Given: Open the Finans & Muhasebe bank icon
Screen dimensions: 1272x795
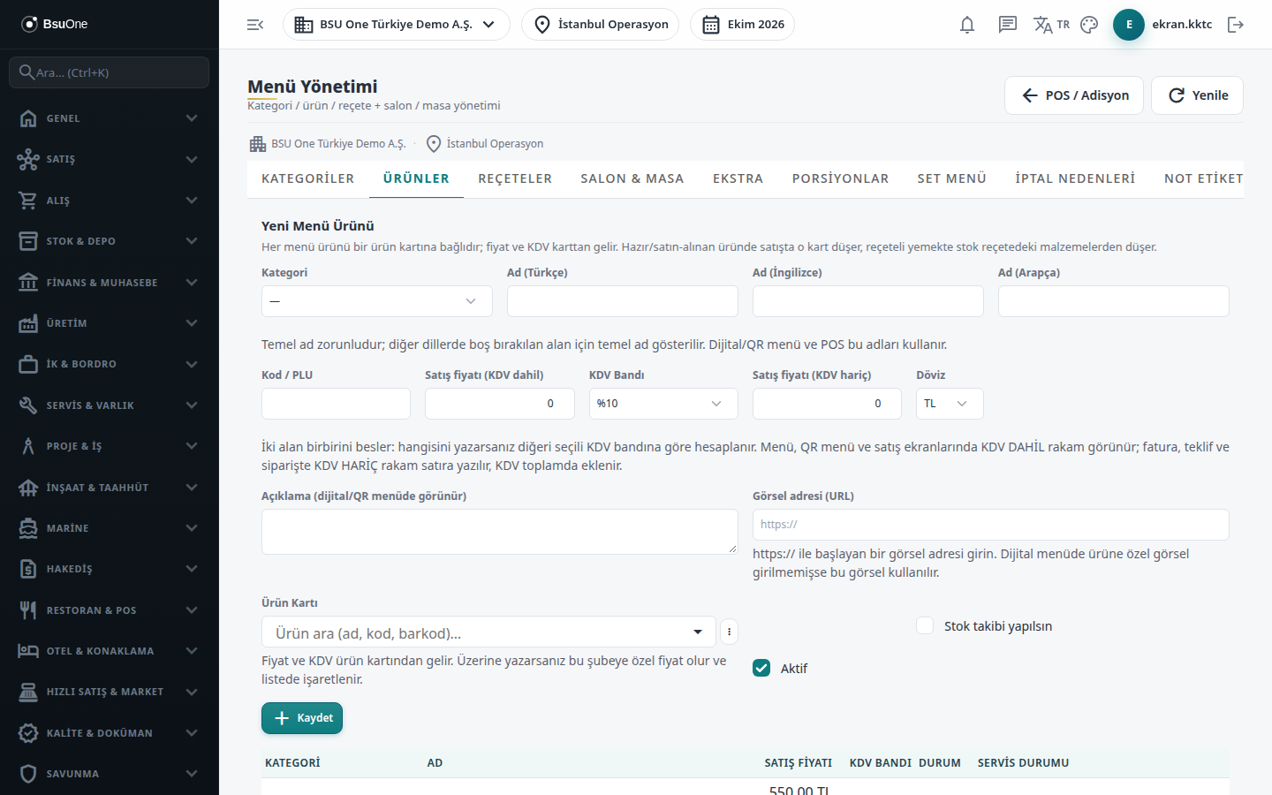Looking at the screenshot, I should (x=28, y=283).
